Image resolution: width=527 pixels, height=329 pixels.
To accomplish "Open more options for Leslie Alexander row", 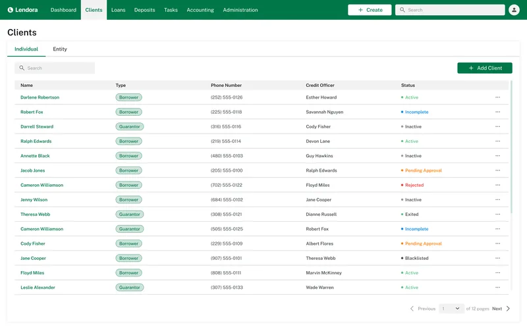I will click(x=497, y=288).
